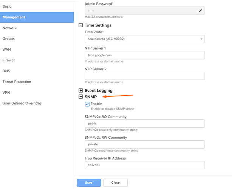The image size is (232, 189).
Task: Collapse the SNMP section
Action: tap(80, 97)
